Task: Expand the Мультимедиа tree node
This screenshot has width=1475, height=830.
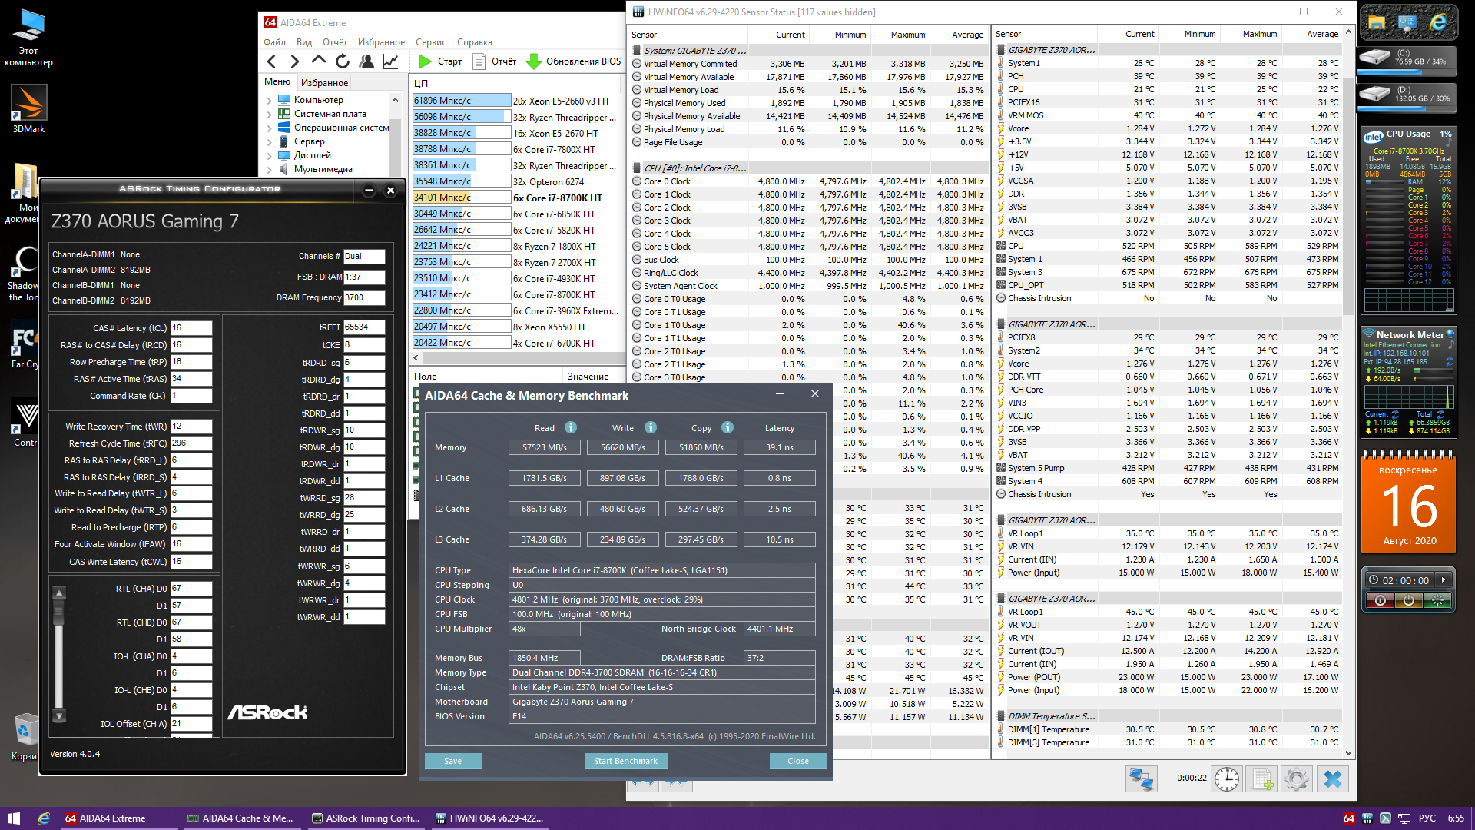Action: pos(270,169)
